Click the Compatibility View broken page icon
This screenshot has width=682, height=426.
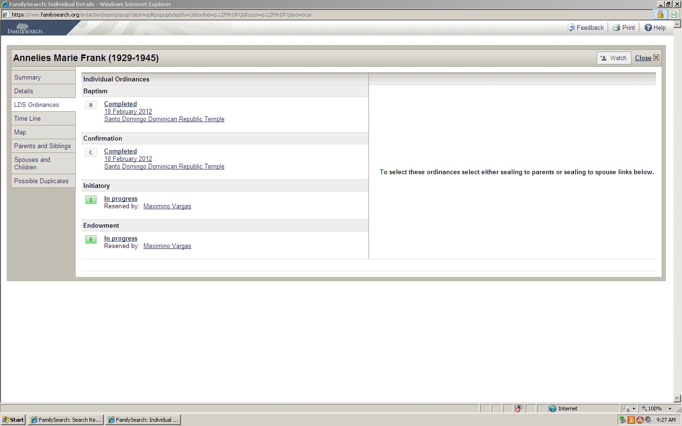(x=674, y=14)
